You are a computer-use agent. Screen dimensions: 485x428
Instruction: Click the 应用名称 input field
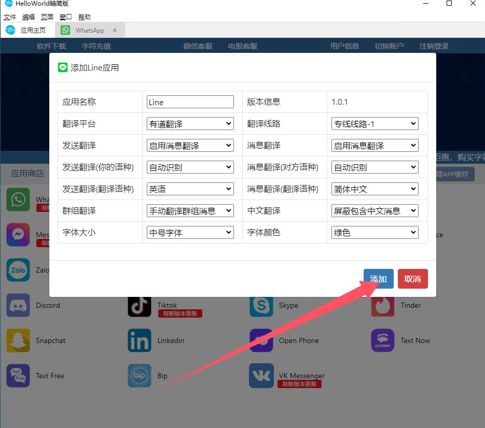click(x=190, y=102)
